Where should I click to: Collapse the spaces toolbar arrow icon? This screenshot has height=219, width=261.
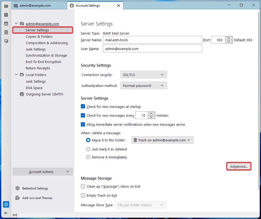coord(6,213)
